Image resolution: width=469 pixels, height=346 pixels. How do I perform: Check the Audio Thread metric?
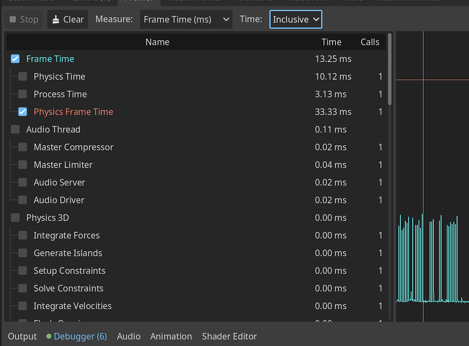pos(15,129)
